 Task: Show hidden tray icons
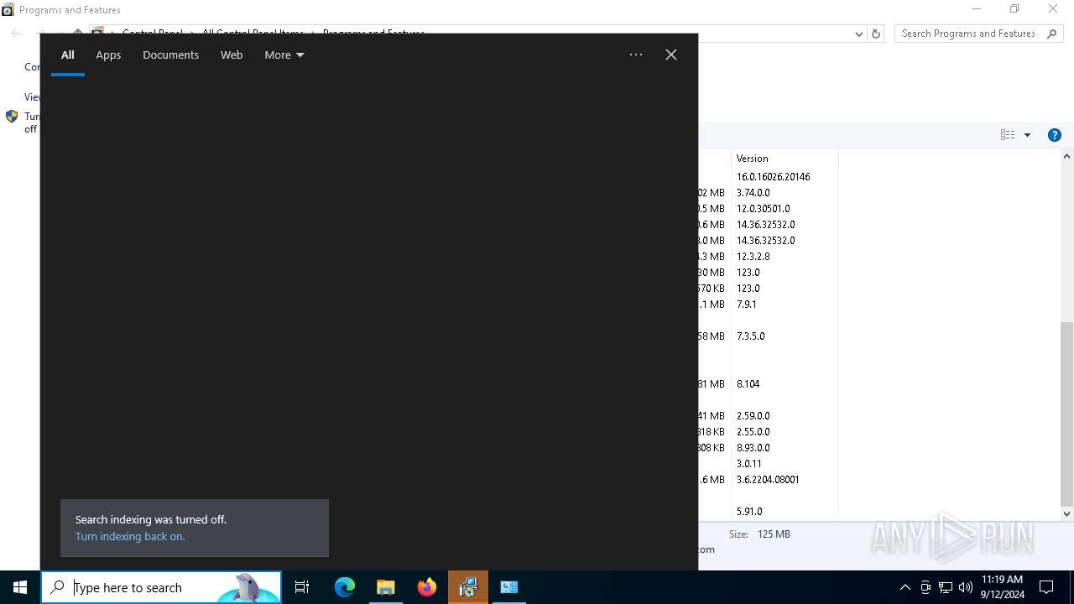pos(905,587)
